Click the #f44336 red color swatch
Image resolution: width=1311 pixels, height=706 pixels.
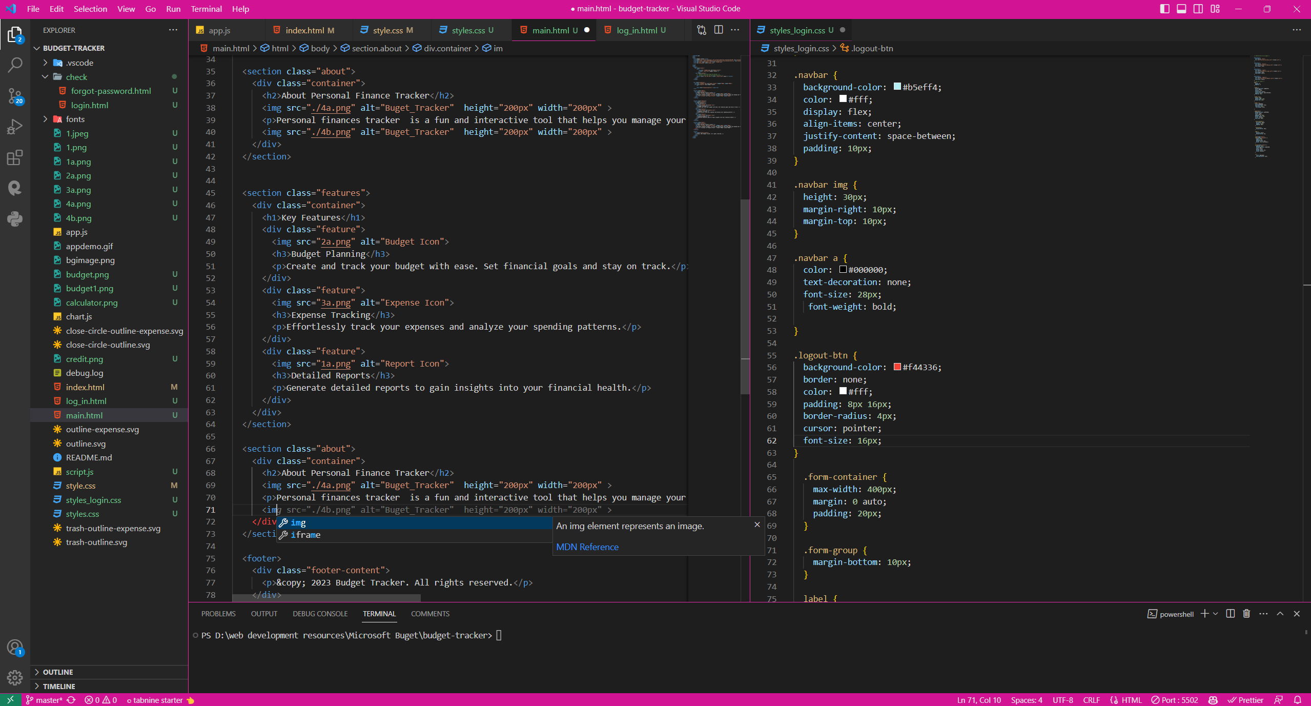coord(897,367)
